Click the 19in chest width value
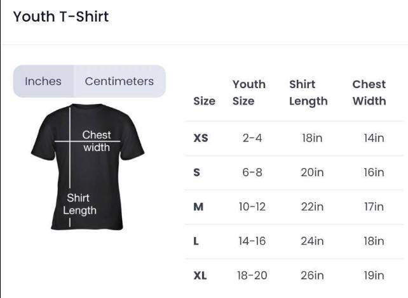 point(374,275)
